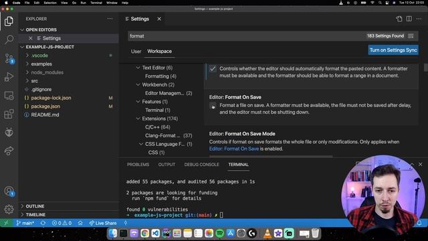Open package-lock.json in the explorer
Image resolution: width=428 pixels, height=241 pixels.
coord(51,98)
